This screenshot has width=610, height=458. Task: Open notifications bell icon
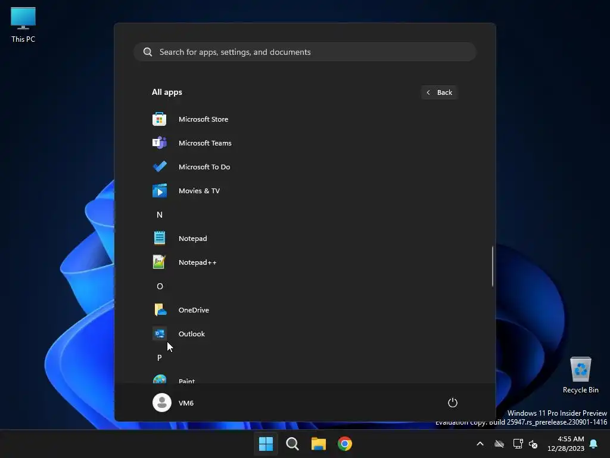[x=594, y=444]
